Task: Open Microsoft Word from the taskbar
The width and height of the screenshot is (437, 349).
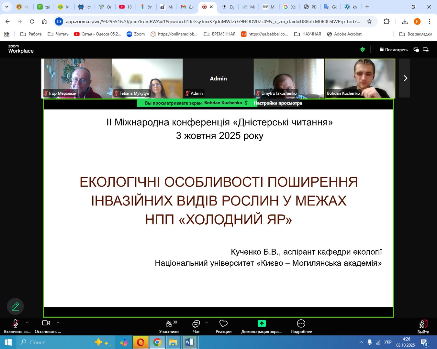Action: tap(189, 342)
